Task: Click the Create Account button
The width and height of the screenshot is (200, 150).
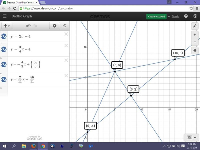Action: [156, 16]
